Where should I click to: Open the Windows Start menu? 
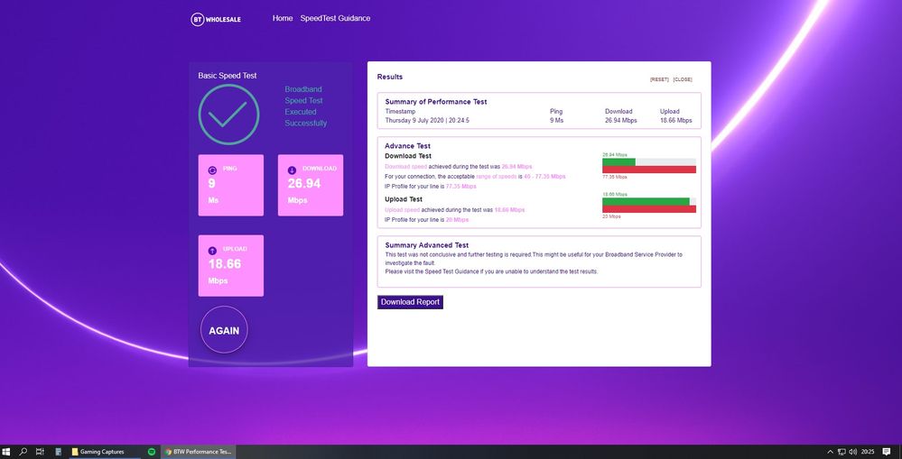click(x=7, y=451)
